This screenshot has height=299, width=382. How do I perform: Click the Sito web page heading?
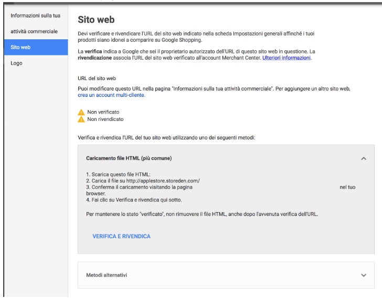tap(96, 20)
